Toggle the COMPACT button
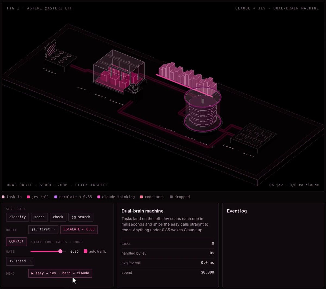This screenshot has width=326, height=289. click(x=17, y=241)
